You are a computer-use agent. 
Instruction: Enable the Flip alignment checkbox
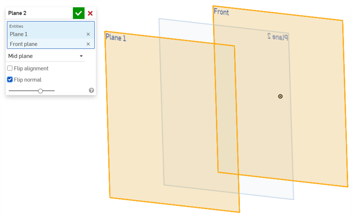click(10, 68)
